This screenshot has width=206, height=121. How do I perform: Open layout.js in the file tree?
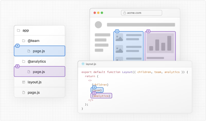click(x=39, y=82)
